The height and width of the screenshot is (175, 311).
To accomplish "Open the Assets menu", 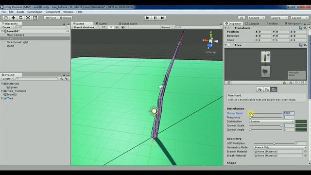I will [20, 12].
